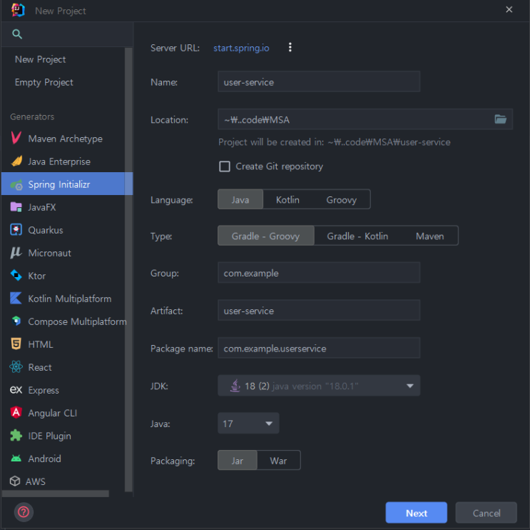The height and width of the screenshot is (530, 530).
Task: Select the HTML5 shield icon
Action: (x=16, y=344)
